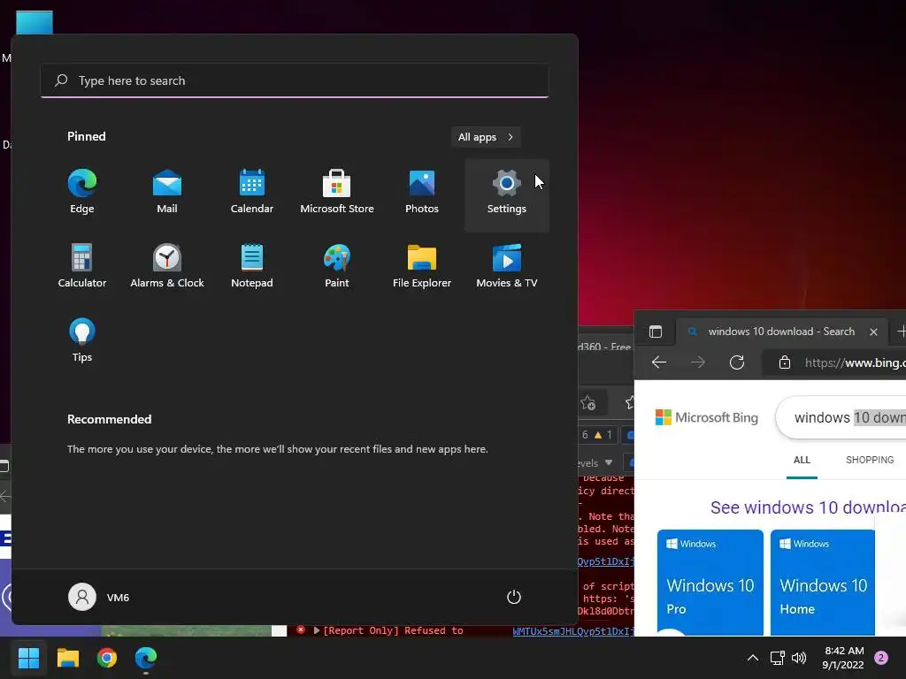Click the Windows Start button on taskbar
This screenshot has height=679, width=906.
click(x=28, y=658)
